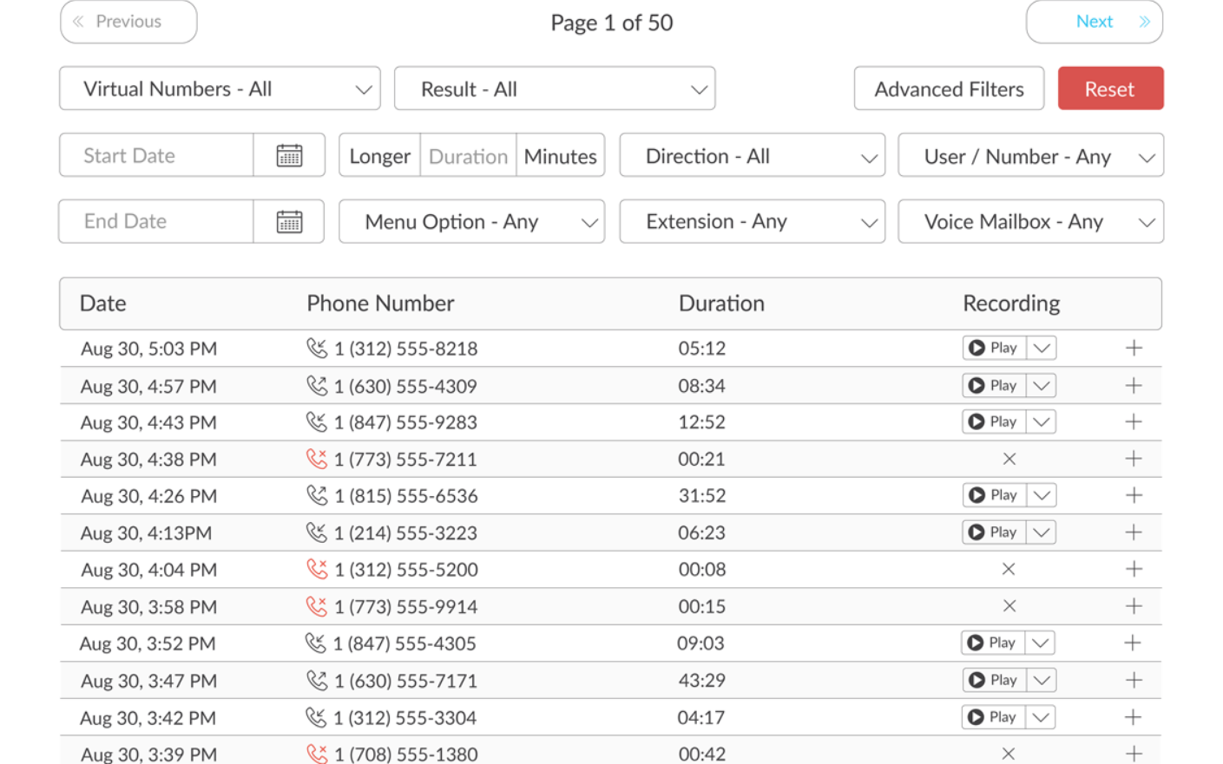Go to the Next page
Viewport: 1223px width, 764px height.
click(1095, 22)
